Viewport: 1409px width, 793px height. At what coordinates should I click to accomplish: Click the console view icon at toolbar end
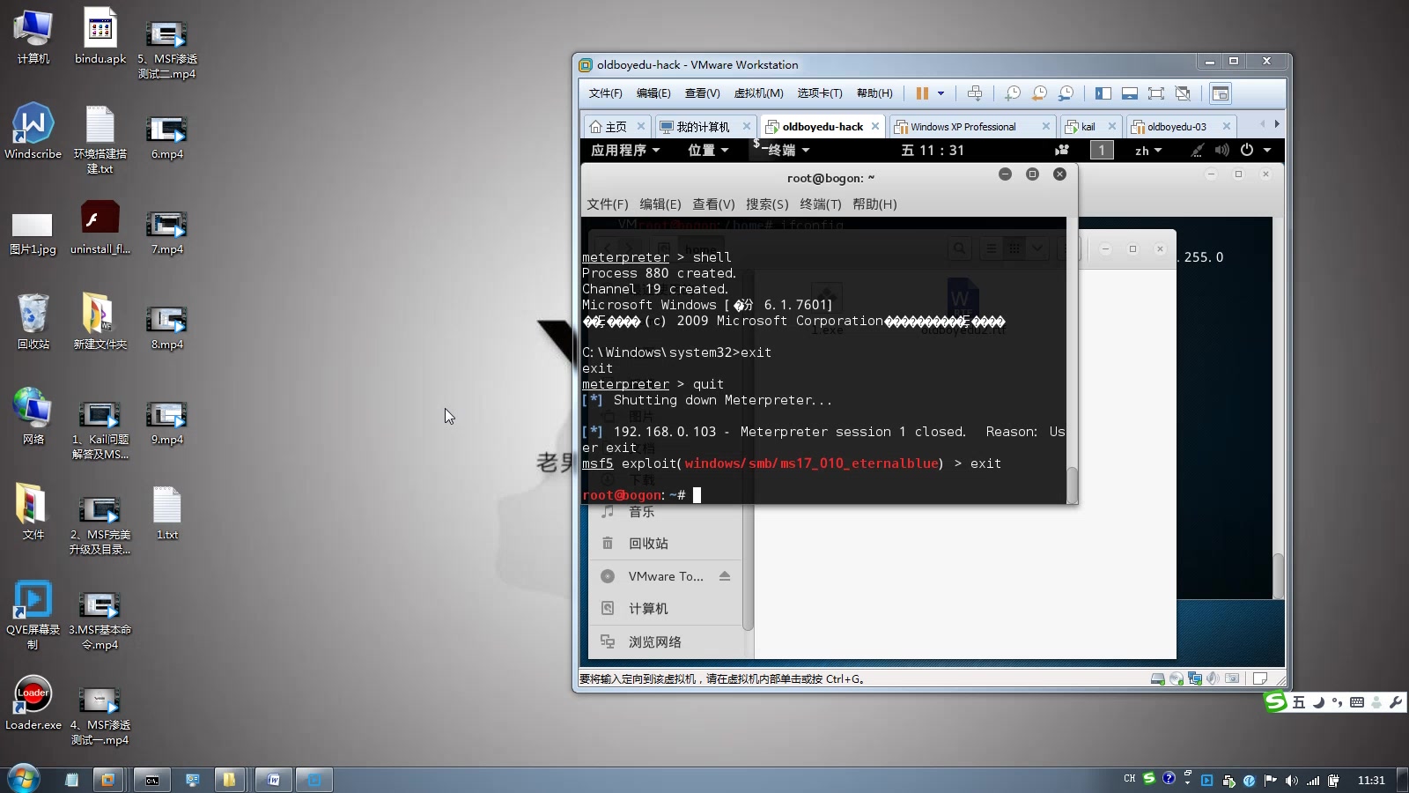(1220, 93)
